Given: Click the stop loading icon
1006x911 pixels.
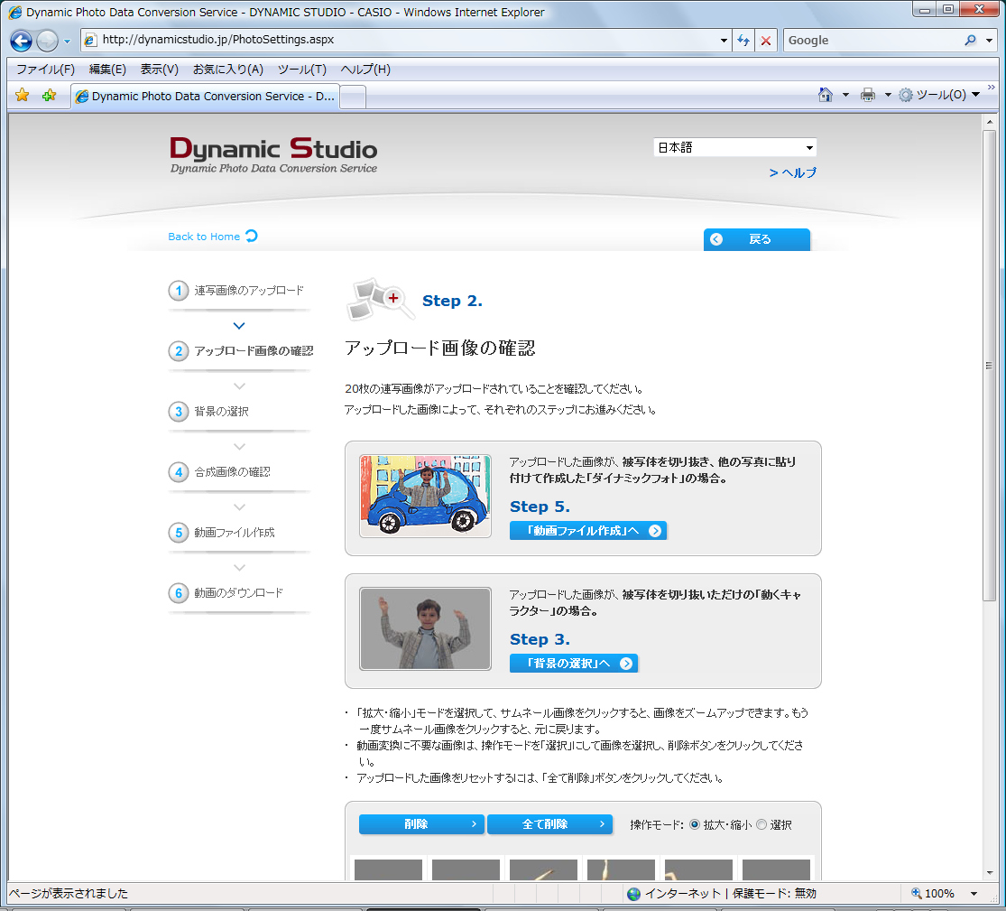Looking at the screenshot, I should [765, 40].
